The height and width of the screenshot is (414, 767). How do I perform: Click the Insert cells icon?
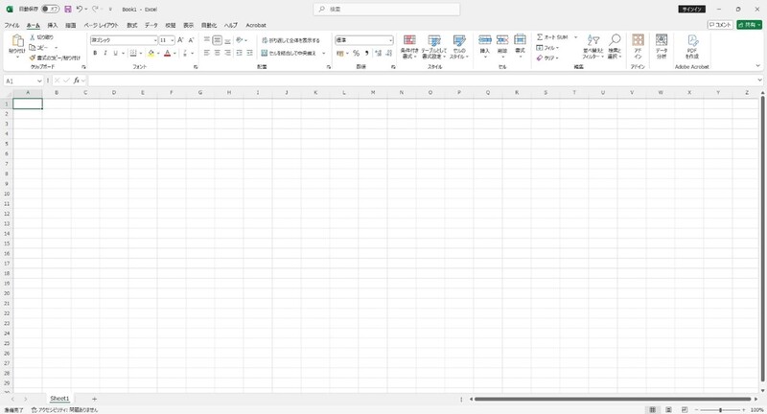click(485, 40)
